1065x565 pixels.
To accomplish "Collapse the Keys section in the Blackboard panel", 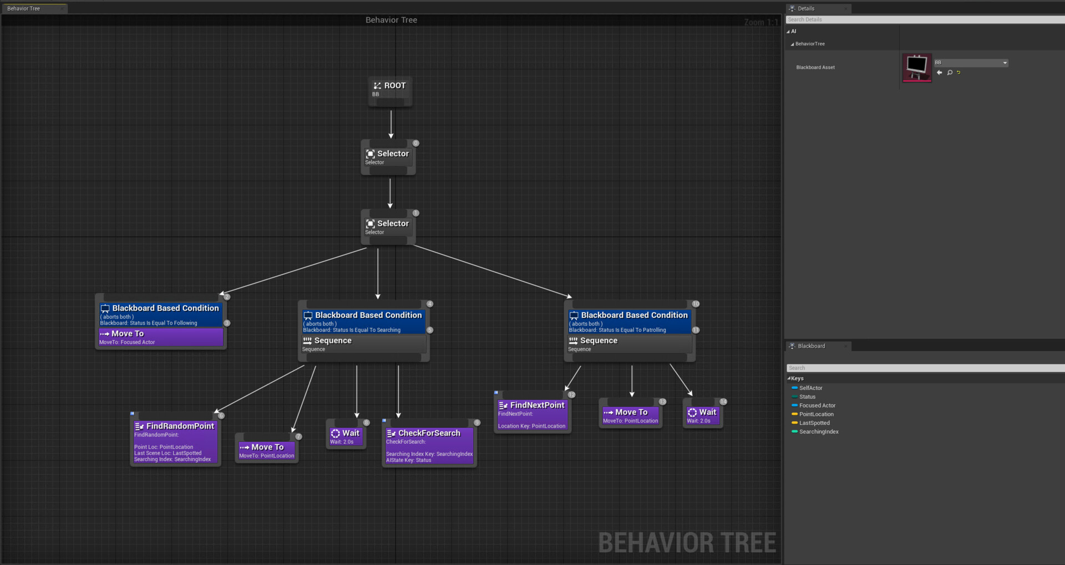I will (x=790, y=378).
